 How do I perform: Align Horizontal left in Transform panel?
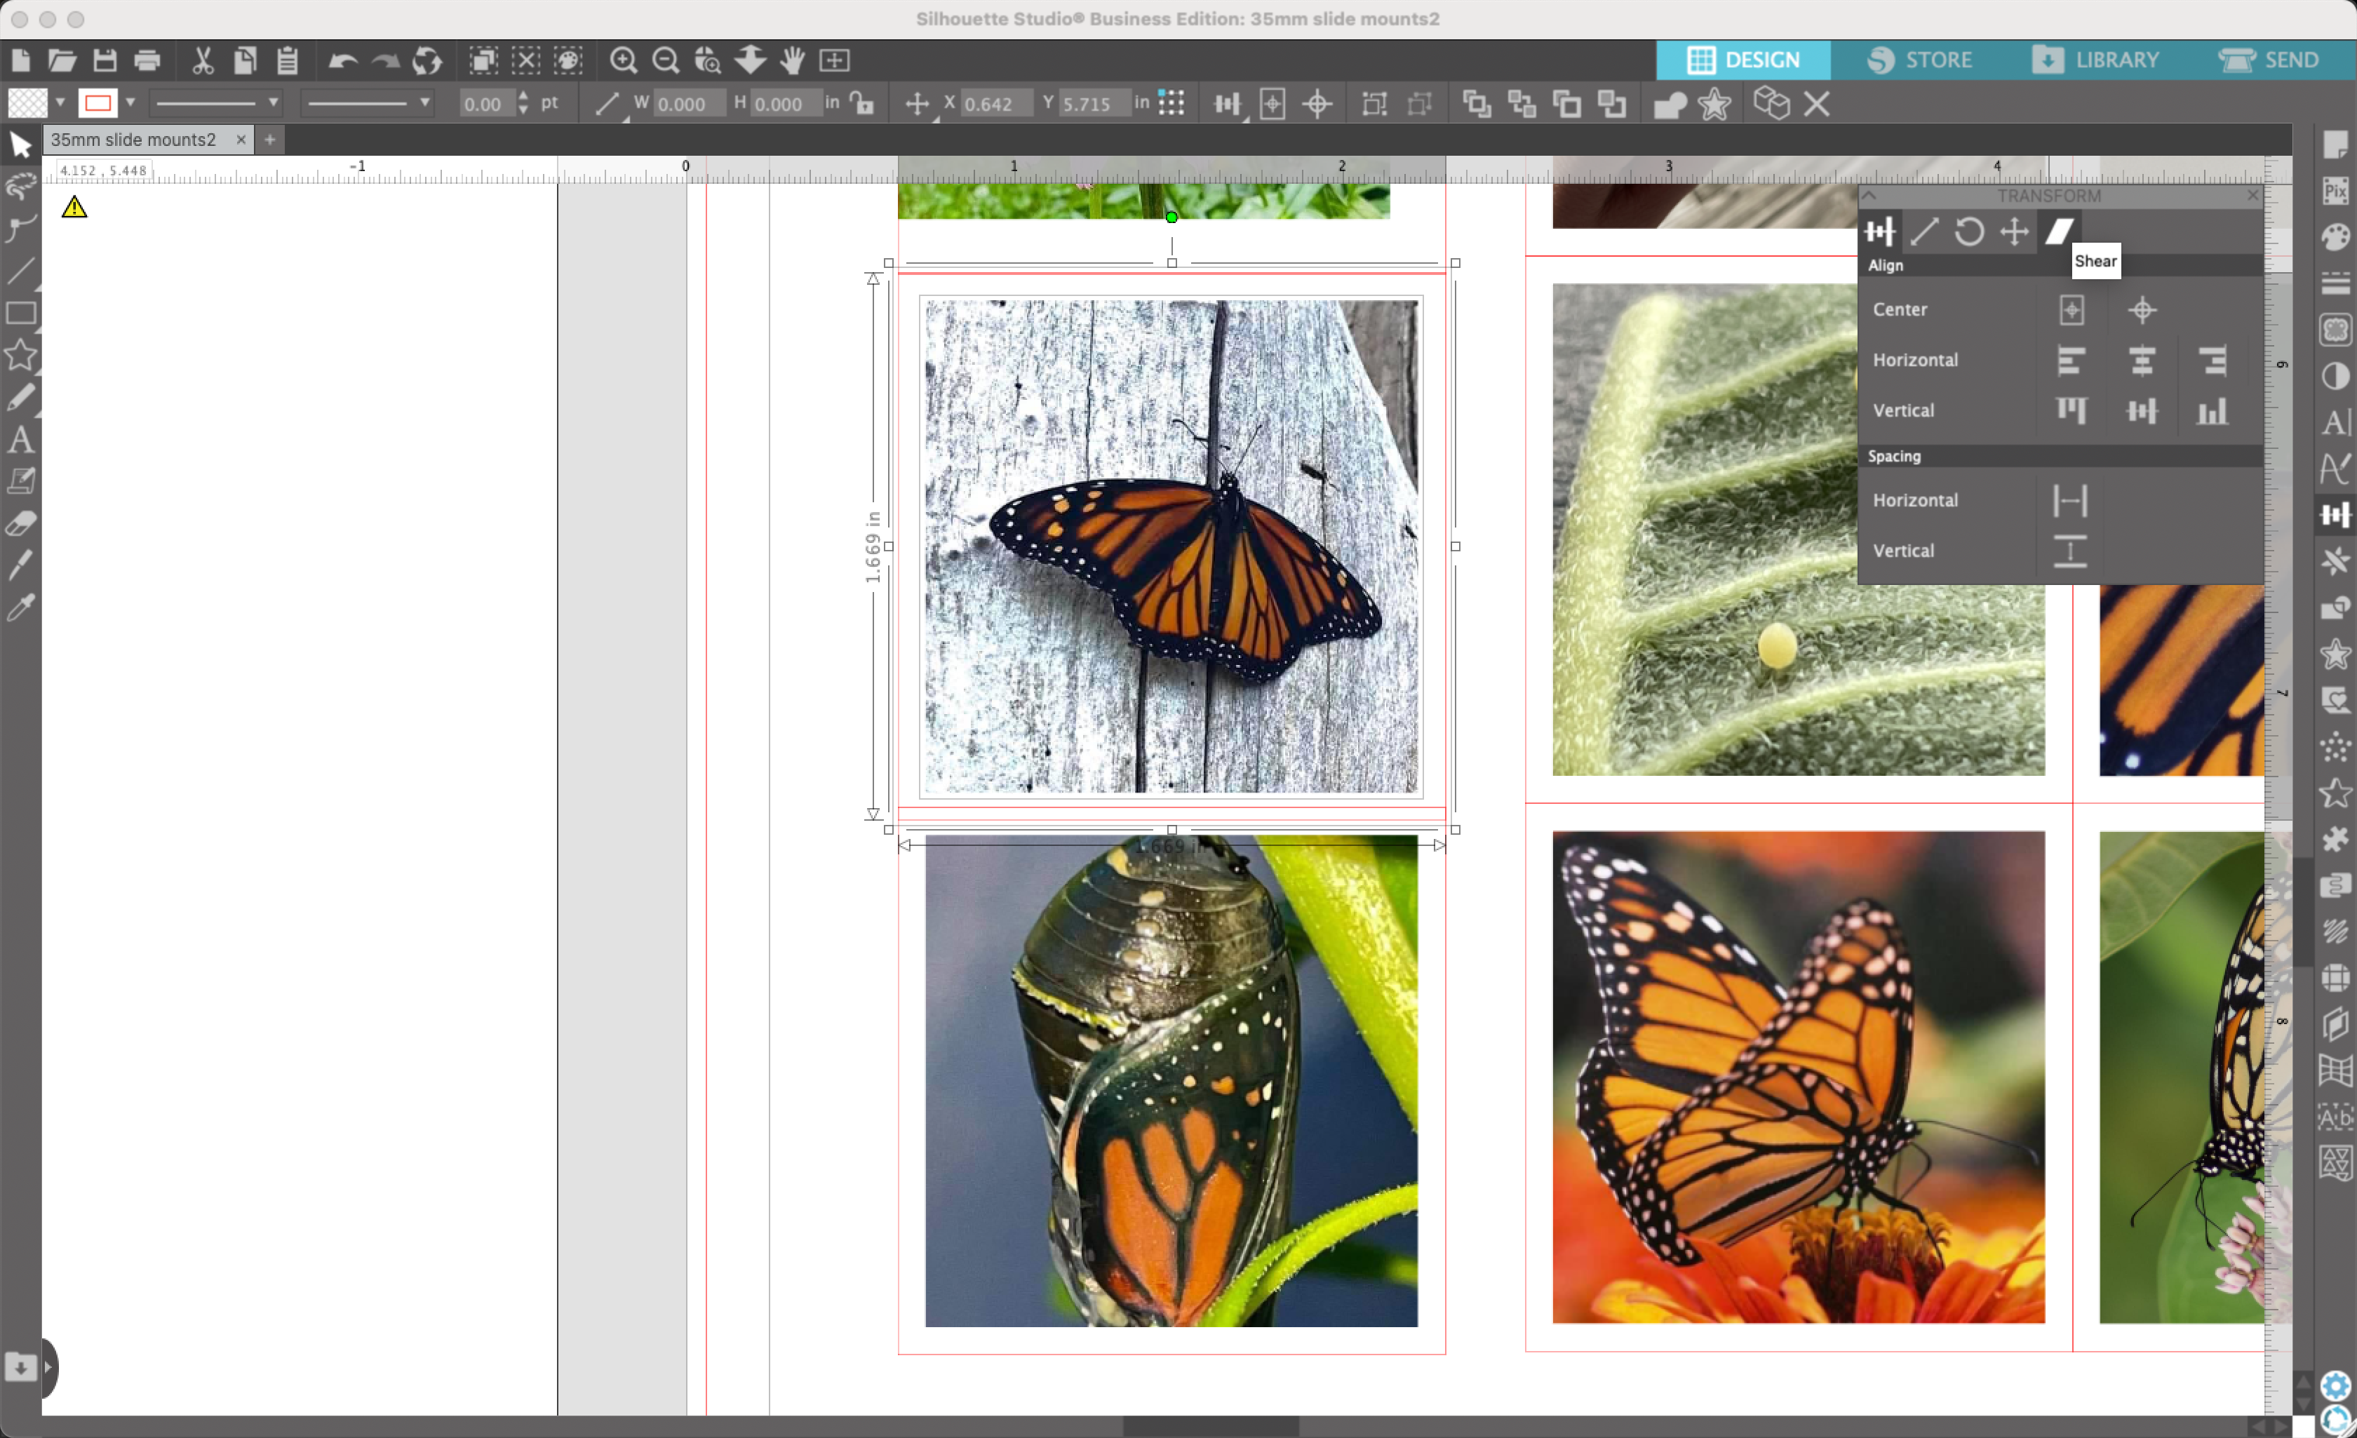tap(2071, 360)
